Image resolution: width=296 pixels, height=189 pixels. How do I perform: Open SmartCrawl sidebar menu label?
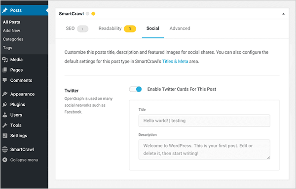click(22, 149)
